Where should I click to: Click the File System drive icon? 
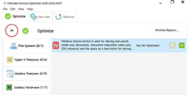[x=13, y=46]
